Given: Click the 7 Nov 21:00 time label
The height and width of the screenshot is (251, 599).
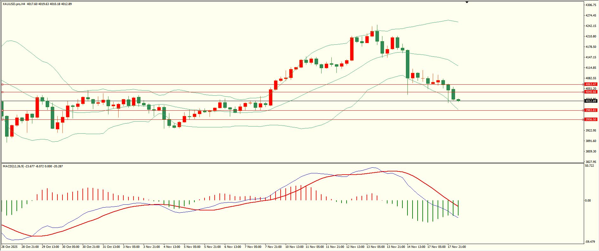Looking at the screenshot, I should pyautogui.click(x=273, y=247).
